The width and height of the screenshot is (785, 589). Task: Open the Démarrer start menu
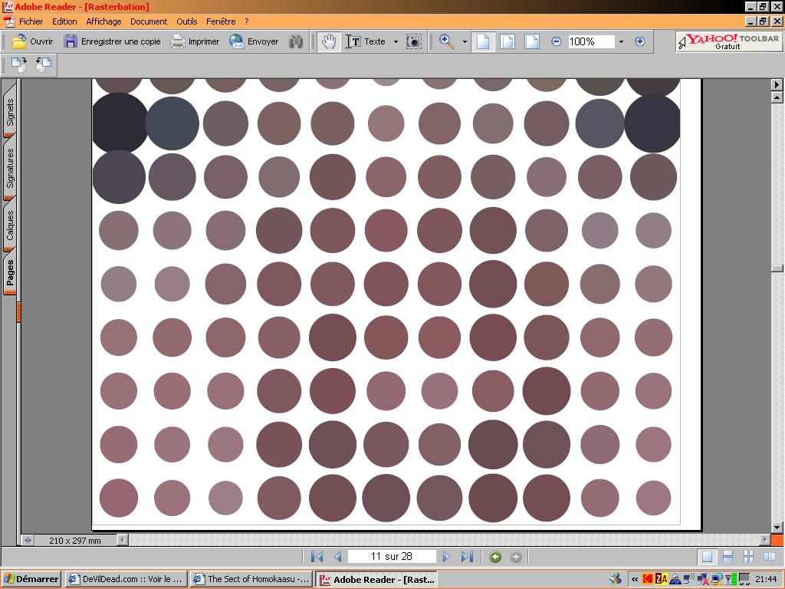tap(31, 579)
